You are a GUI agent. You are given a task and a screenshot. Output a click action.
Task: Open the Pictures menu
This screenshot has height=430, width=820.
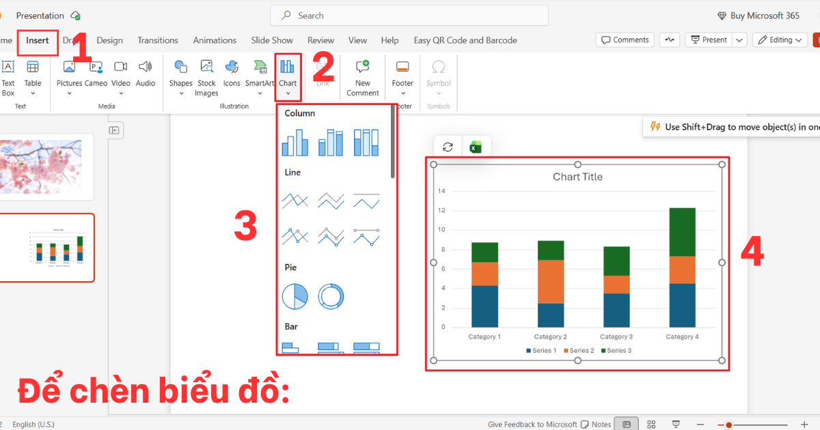coord(69,78)
